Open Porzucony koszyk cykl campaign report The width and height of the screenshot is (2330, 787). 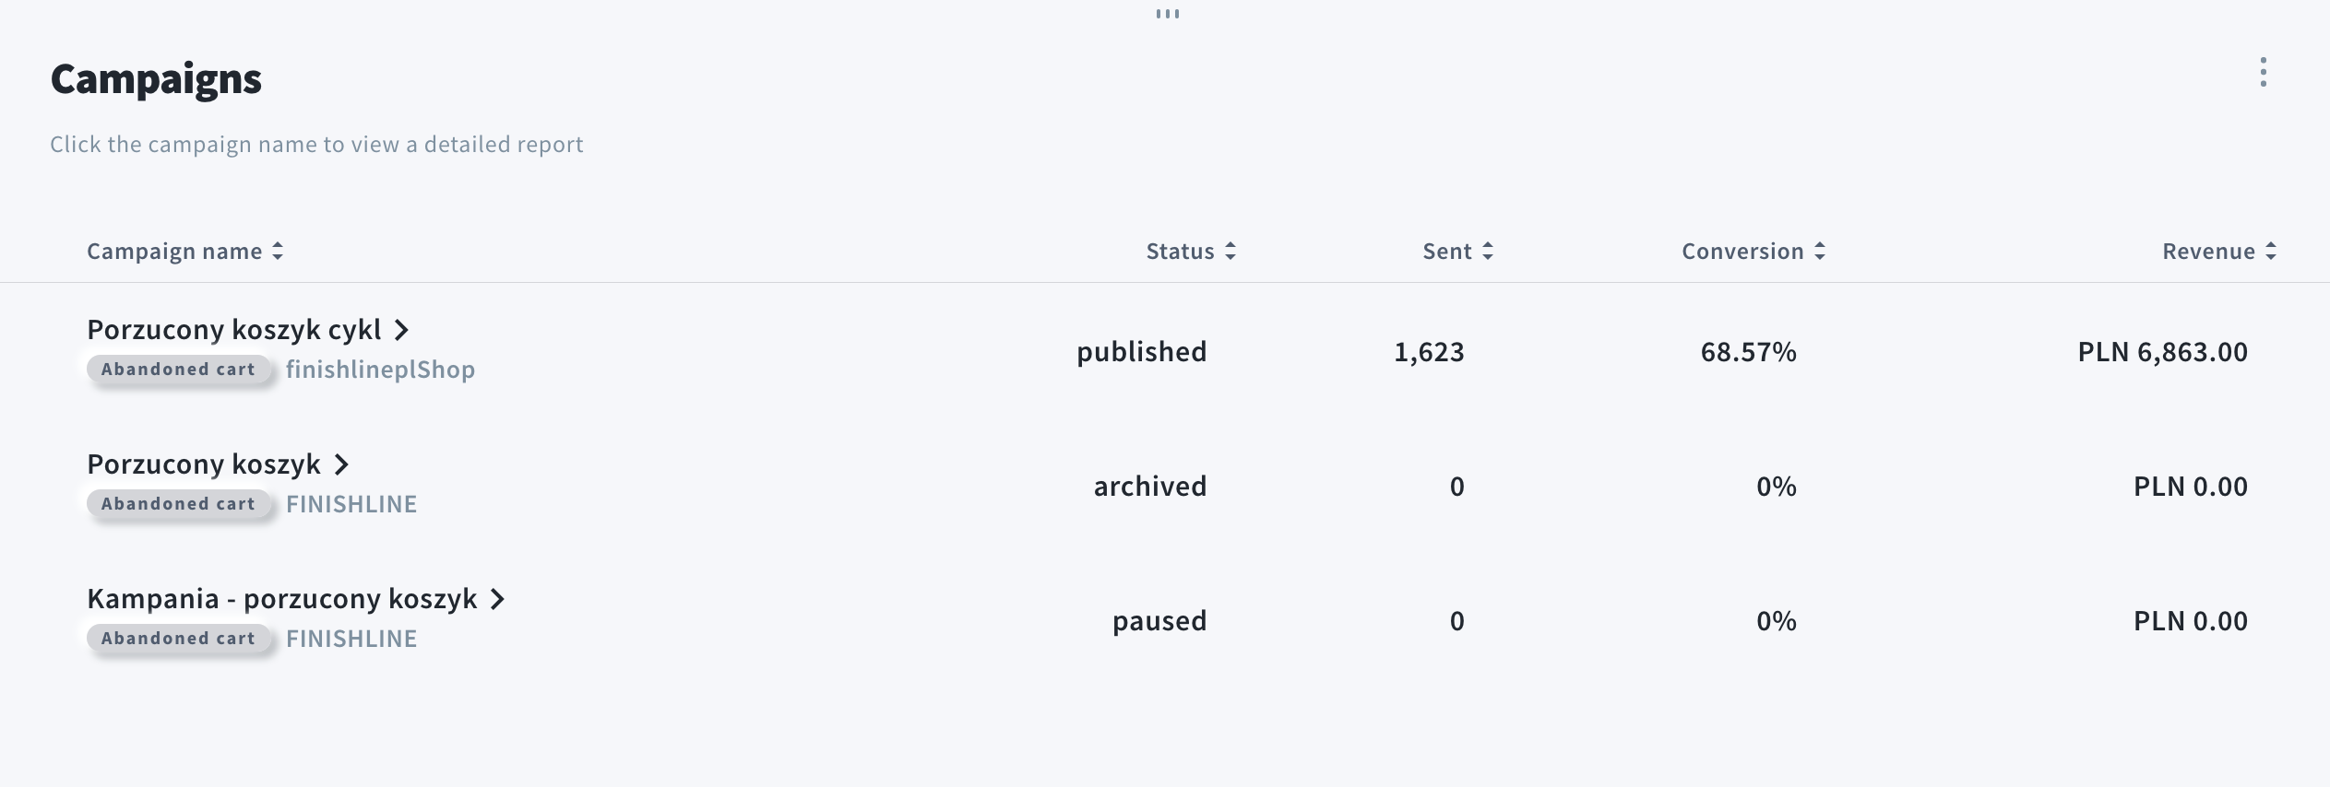[233, 330]
